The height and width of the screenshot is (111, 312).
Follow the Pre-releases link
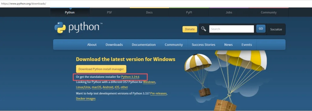pos(158,93)
